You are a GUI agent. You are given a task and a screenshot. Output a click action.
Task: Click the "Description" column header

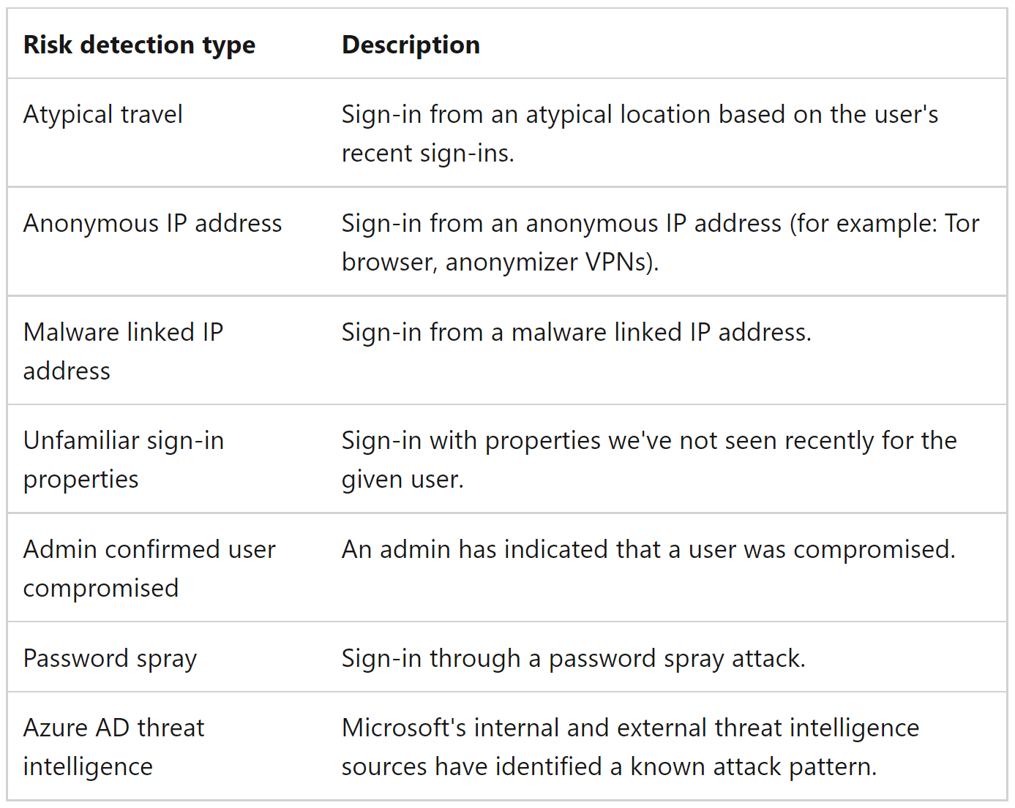click(411, 45)
